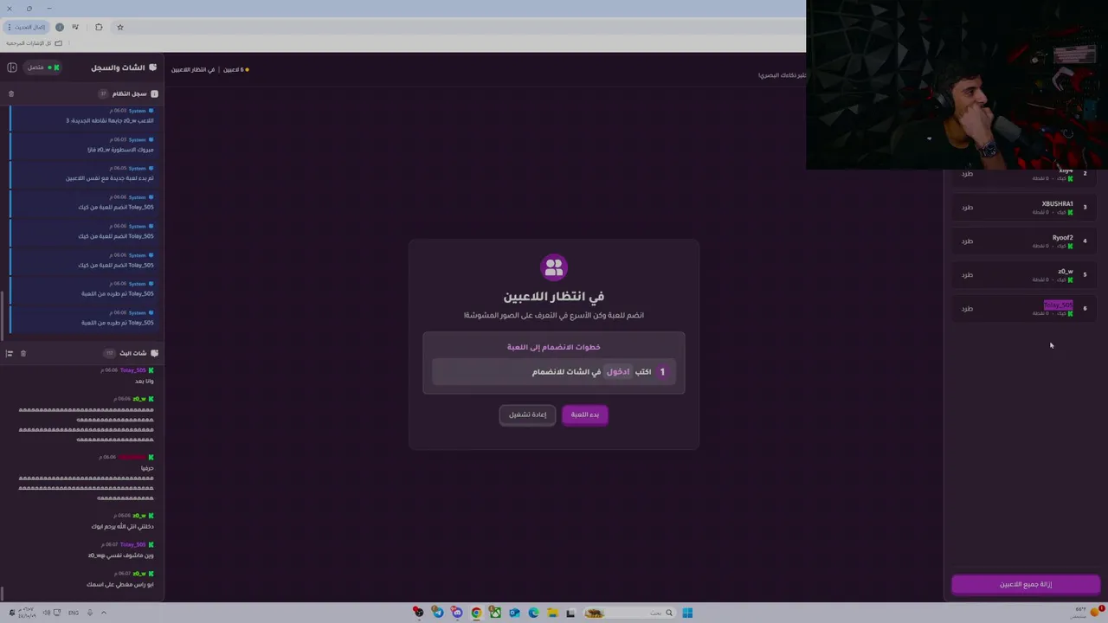This screenshot has width=1108, height=623.
Task: Click chat message وين ماشوف نفسي
Action: pos(120,556)
